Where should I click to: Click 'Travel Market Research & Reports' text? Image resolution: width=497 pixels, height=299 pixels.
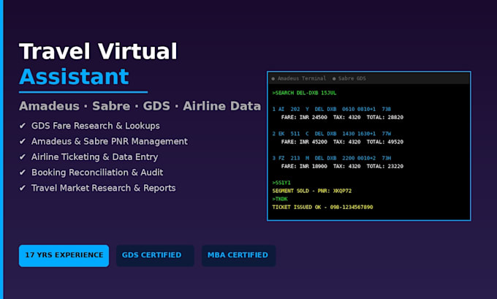tap(103, 188)
